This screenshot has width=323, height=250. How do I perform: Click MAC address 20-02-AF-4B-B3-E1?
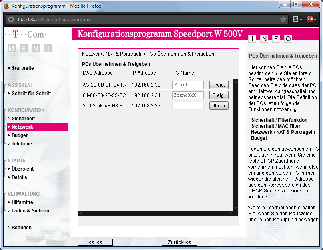click(x=104, y=106)
